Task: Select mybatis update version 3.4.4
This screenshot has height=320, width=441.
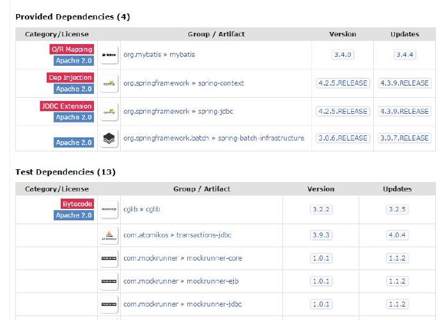Action: [x=405, y=55]
